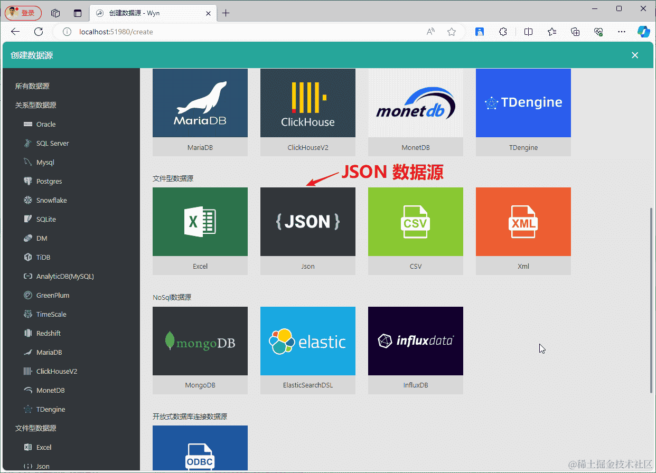This screenshot has width=656, height=473.
Task: Open the Xml data source tile
Action: tap(523, 231)
